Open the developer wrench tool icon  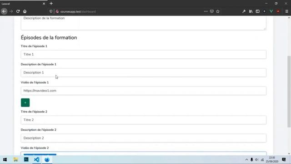coord(244,11)
